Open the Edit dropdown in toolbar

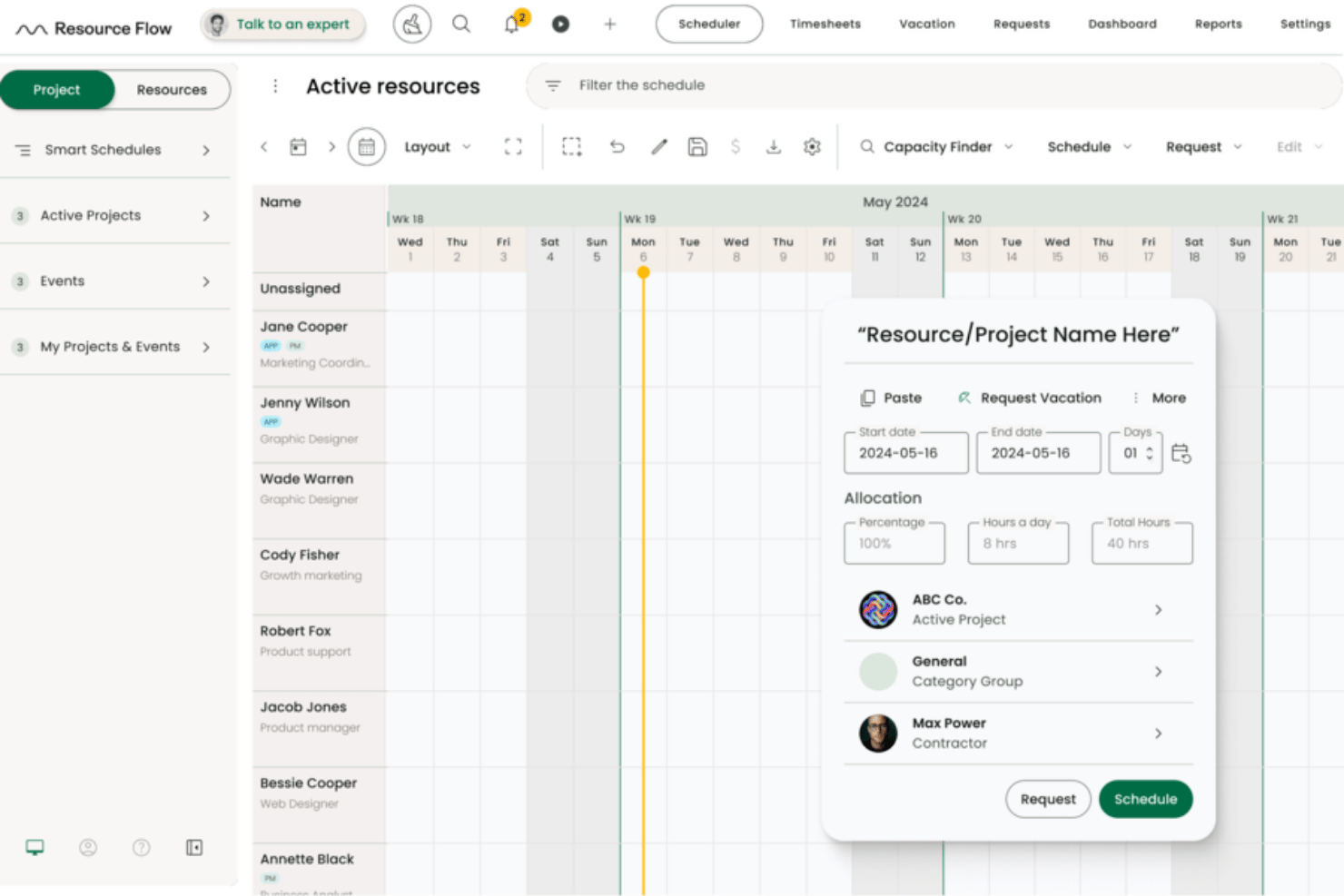[x=1300, y=146]
